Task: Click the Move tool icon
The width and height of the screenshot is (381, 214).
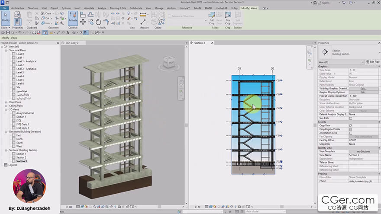Action: pyautogui.click(x=82, y=22)
